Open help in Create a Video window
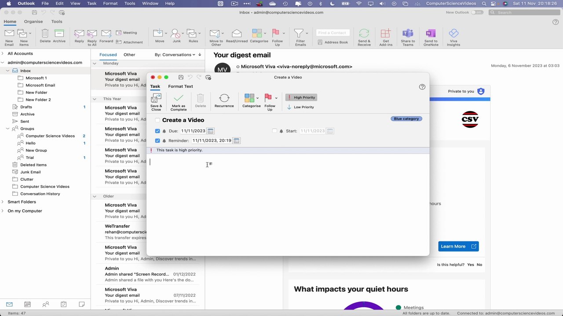Screen dimensions: 563x316 (422, 87)
